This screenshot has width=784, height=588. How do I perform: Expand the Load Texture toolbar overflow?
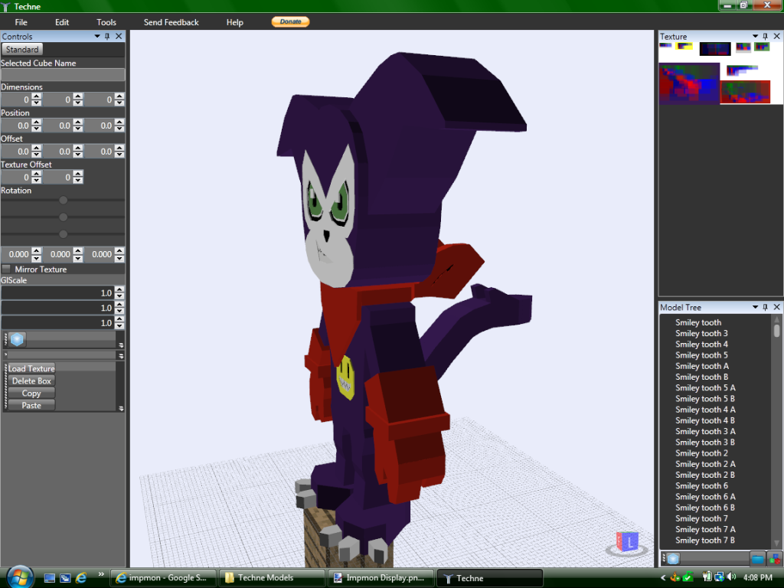click(x=121, y=409)
